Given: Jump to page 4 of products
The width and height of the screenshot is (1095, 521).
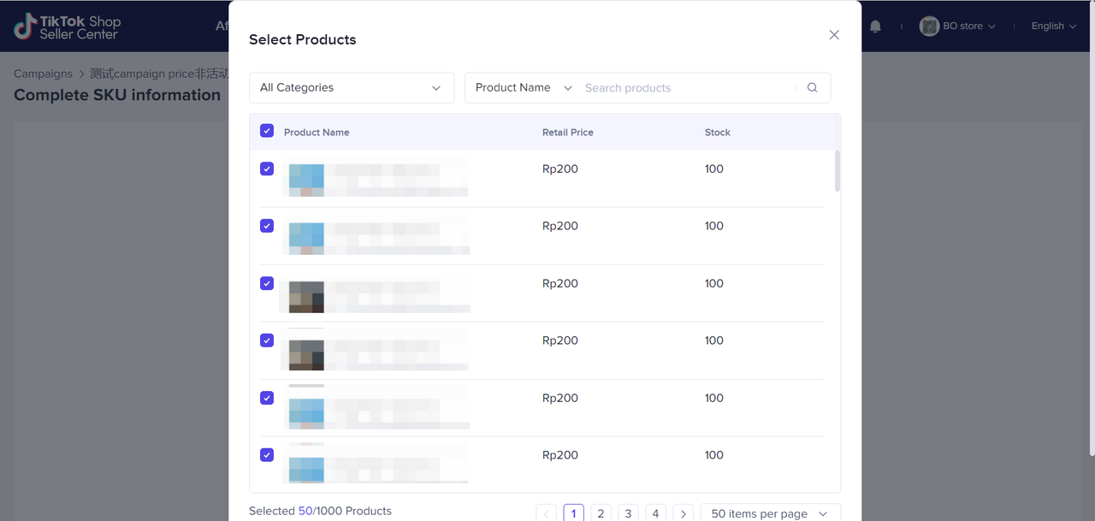Looking at the screenshot, I should coord(655,513).
